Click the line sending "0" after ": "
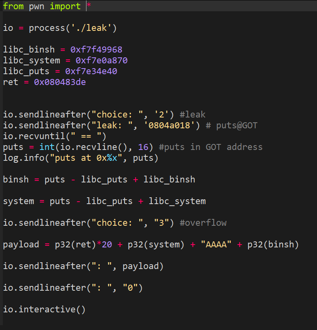The width and height of the screenshot is (317, 330). [x=73, y=288]
